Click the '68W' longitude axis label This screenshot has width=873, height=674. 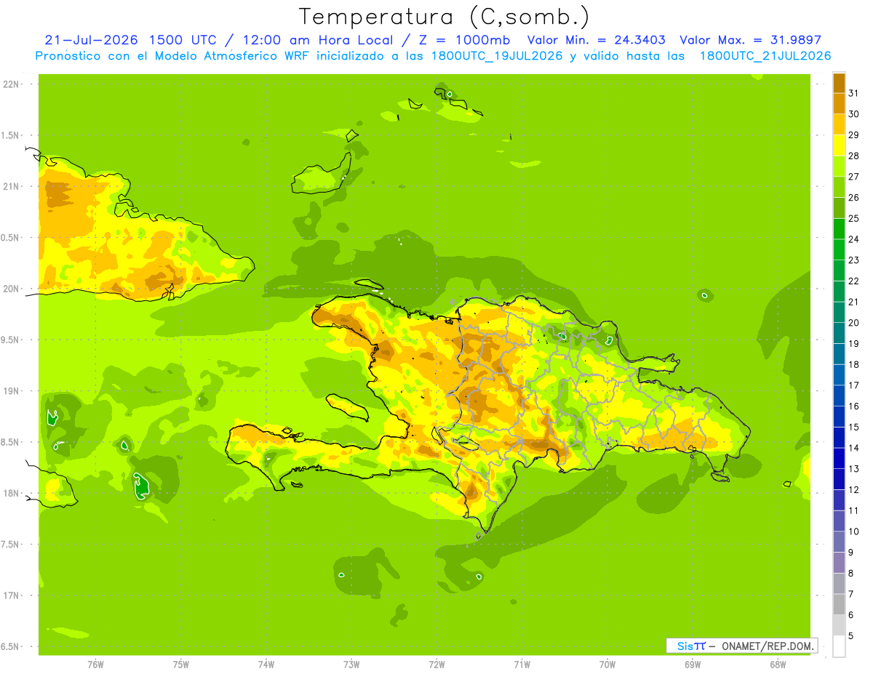pyautogui.click(x=778, y=665)
